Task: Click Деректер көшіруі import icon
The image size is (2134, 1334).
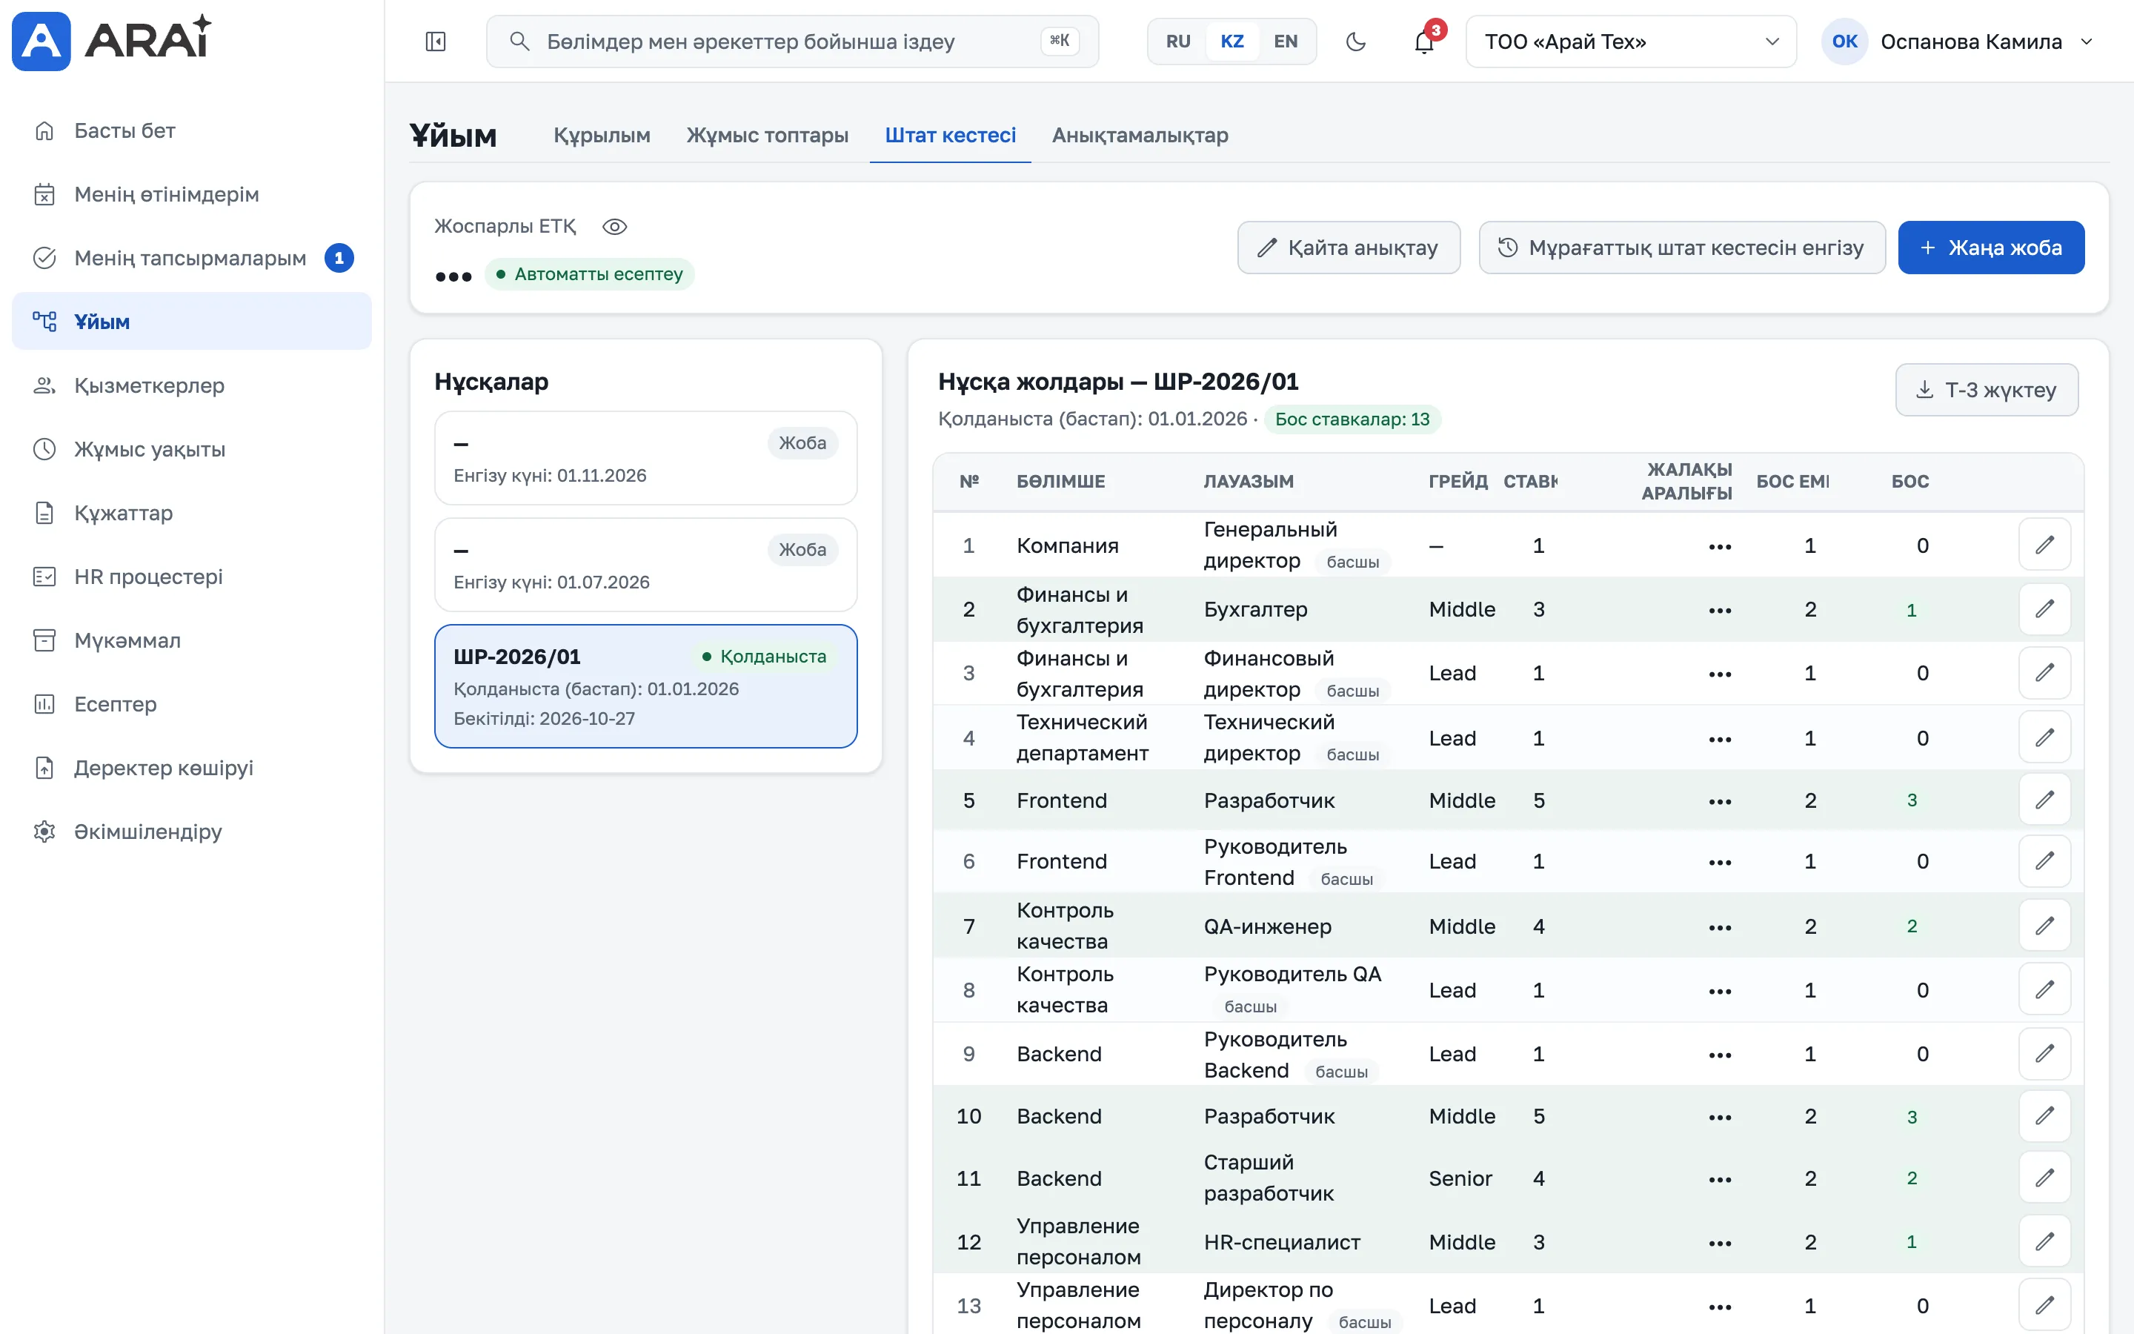Action: click(44, 768)
